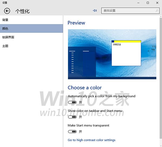
Task: Click the search magnifier icon
Action: click(x=157, y=11)
